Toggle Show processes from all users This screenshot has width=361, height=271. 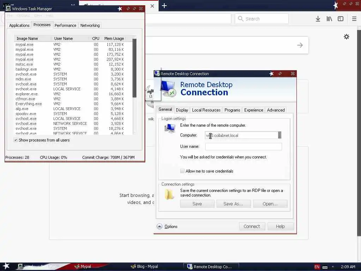pyautogui.click(x=16, y=140)
